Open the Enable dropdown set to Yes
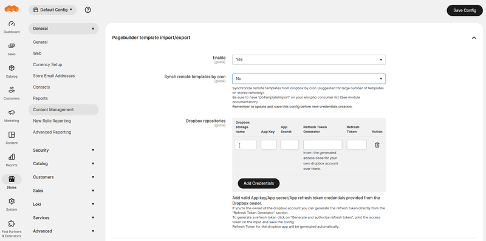Image resolution: width=486 pixels, height=241 pixels. (x=309, y=59)
